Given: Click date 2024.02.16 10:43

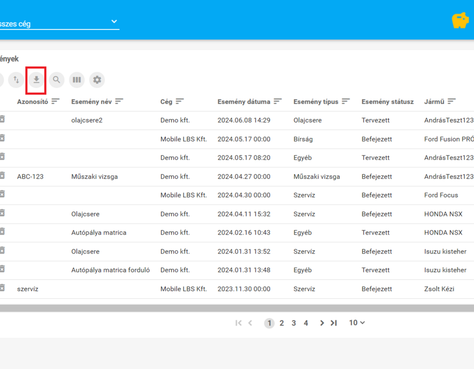Looking at the screenshot, I should [244, 232].
